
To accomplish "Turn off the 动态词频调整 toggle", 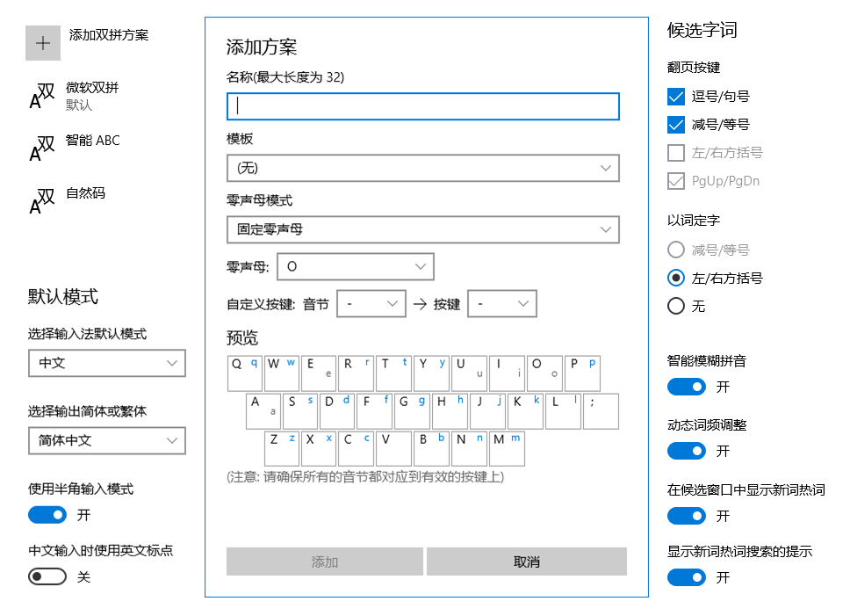I will [x=687, y=451].
